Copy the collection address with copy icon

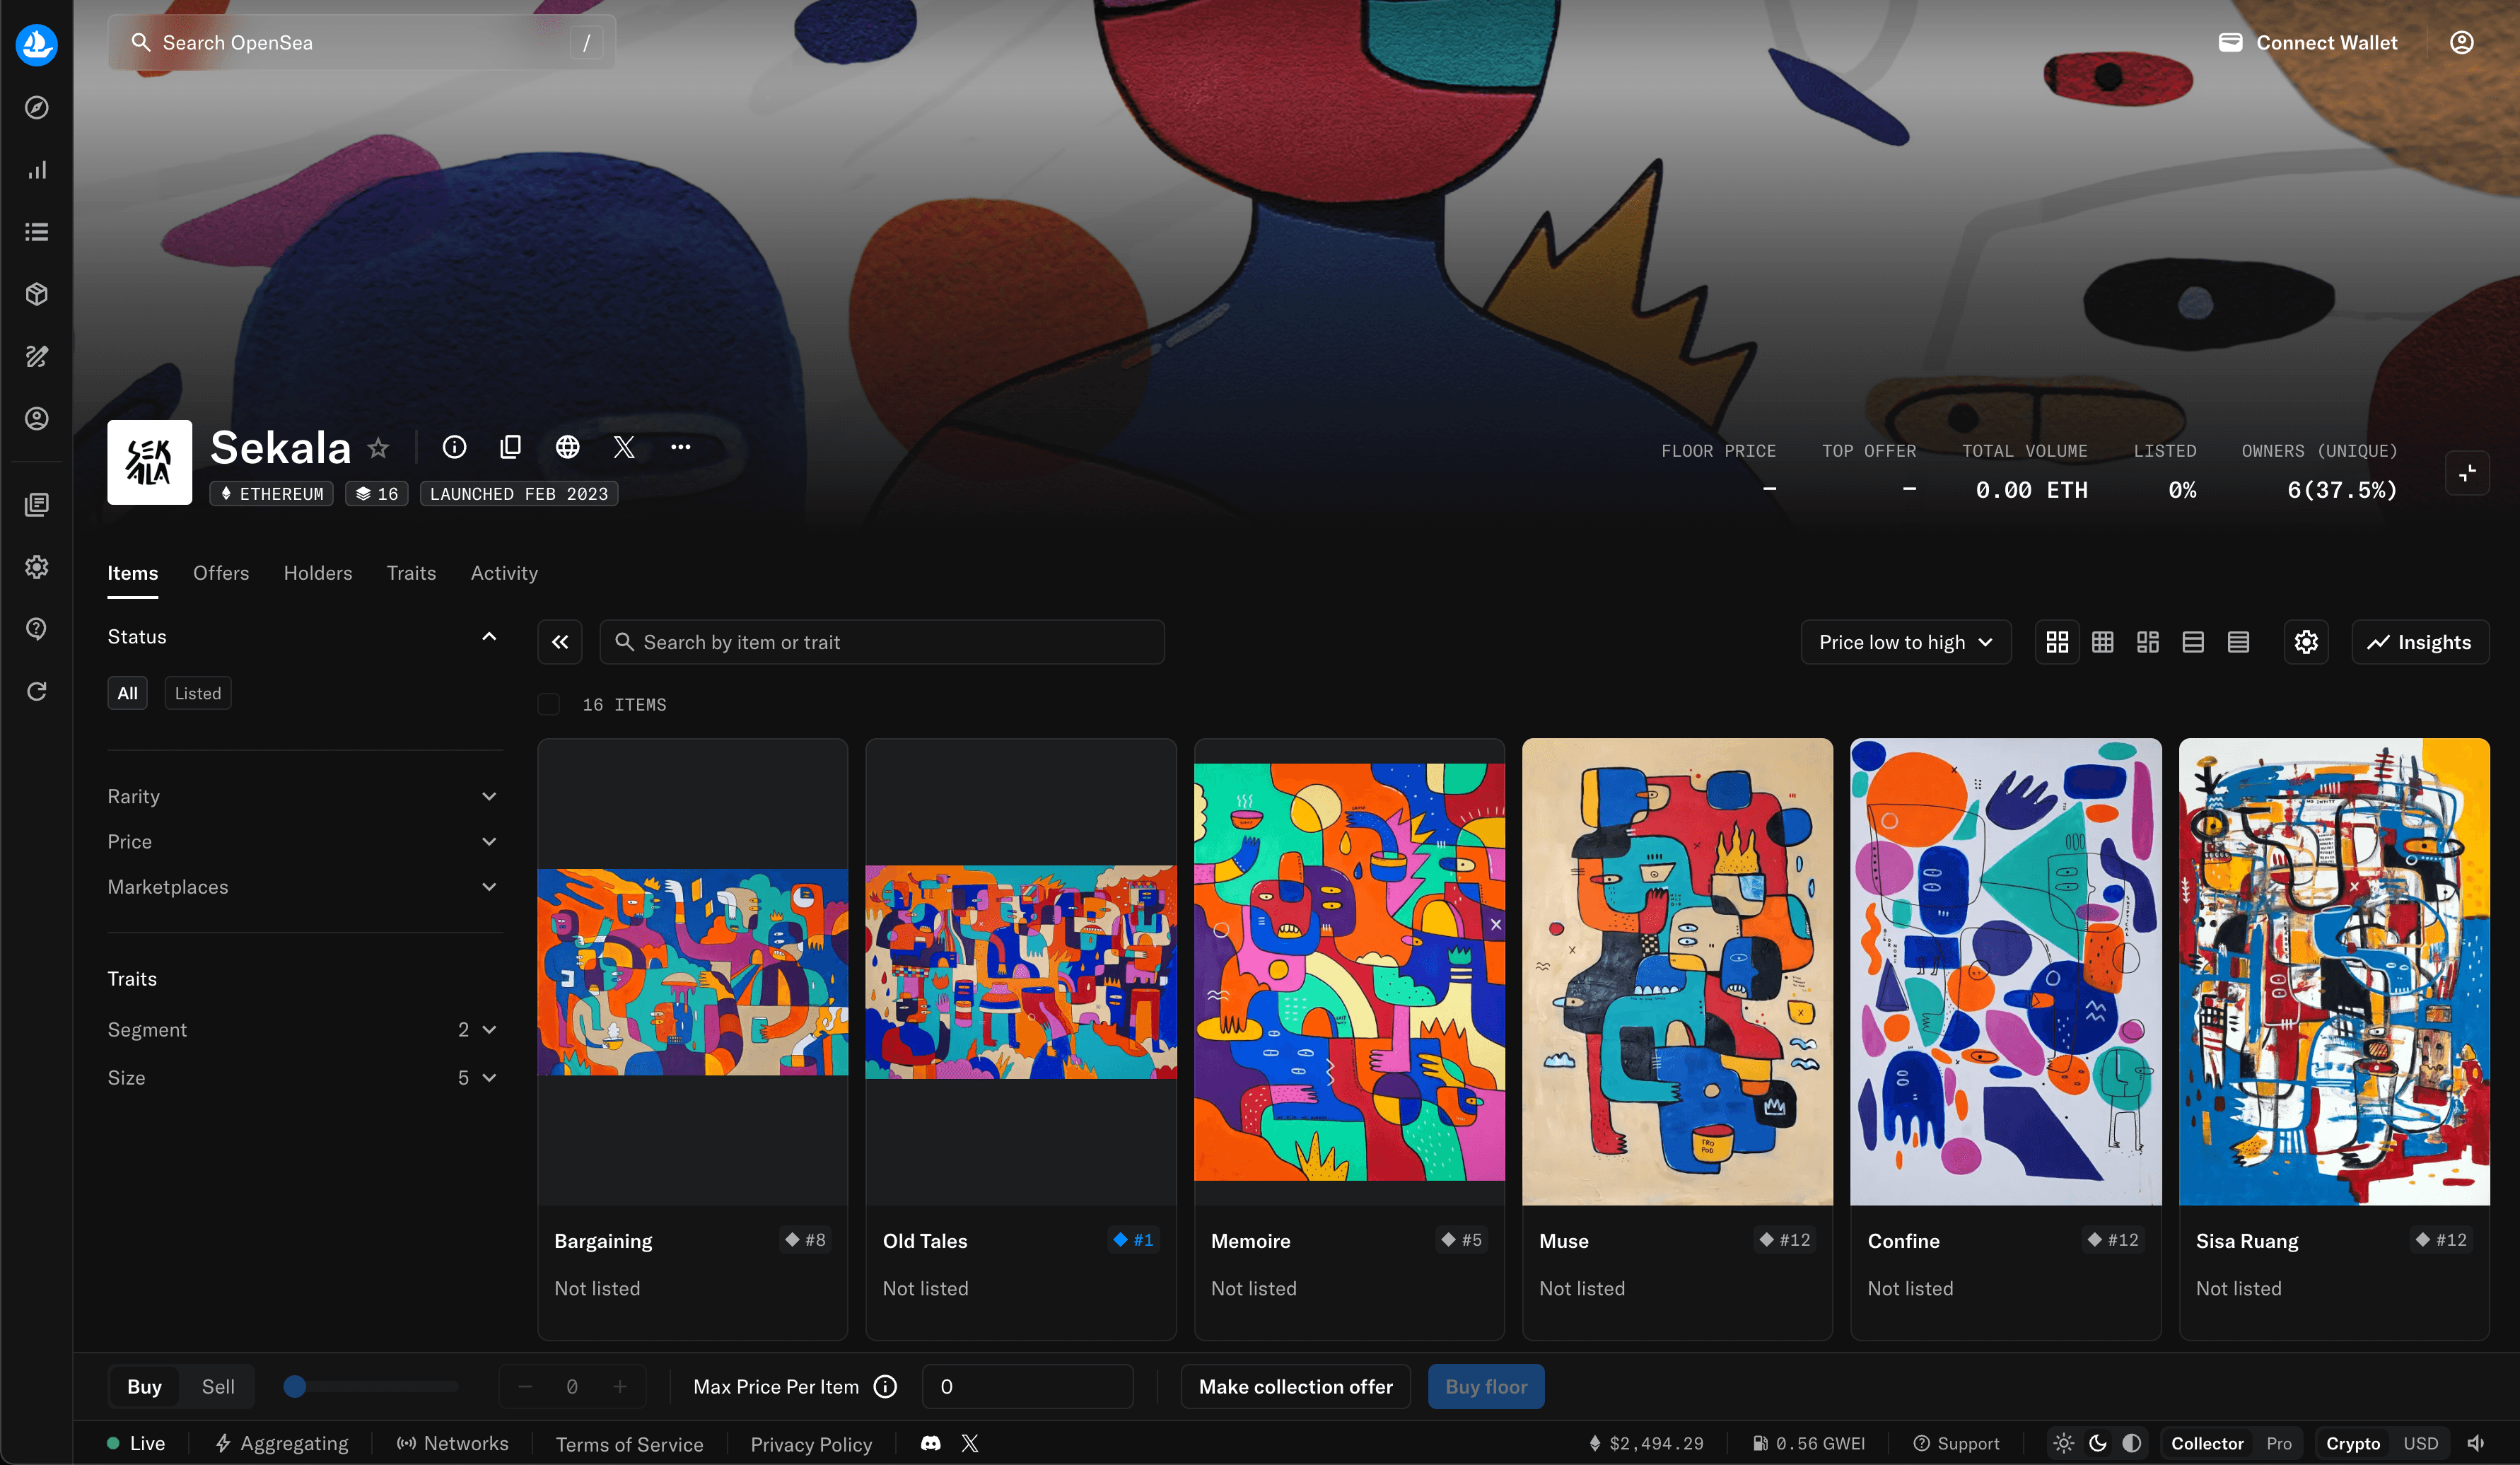(510, 447)
